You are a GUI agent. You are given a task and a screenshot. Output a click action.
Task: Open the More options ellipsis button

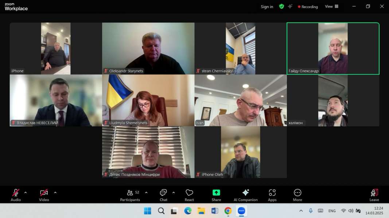point(297,194)
